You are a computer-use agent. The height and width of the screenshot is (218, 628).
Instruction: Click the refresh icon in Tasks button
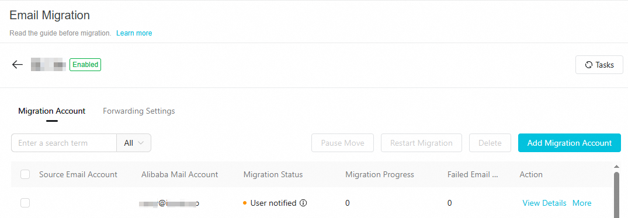pos(589,65)
